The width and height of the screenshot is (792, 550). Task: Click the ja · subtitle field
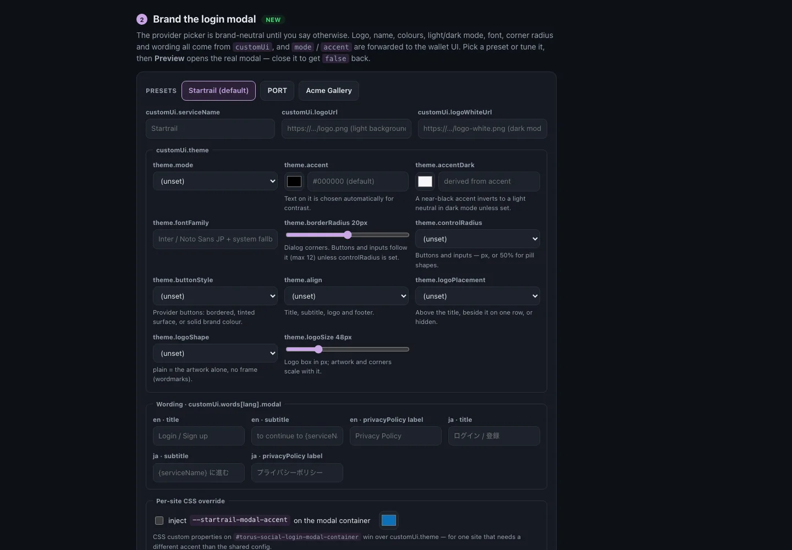pyautogui.click(x=199, y=473)
